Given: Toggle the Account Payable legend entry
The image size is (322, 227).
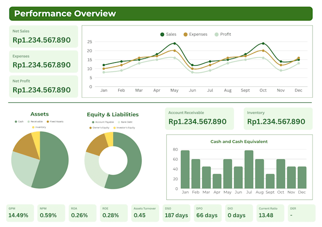Looking at the screenshot, I should (x=103, y=122).
